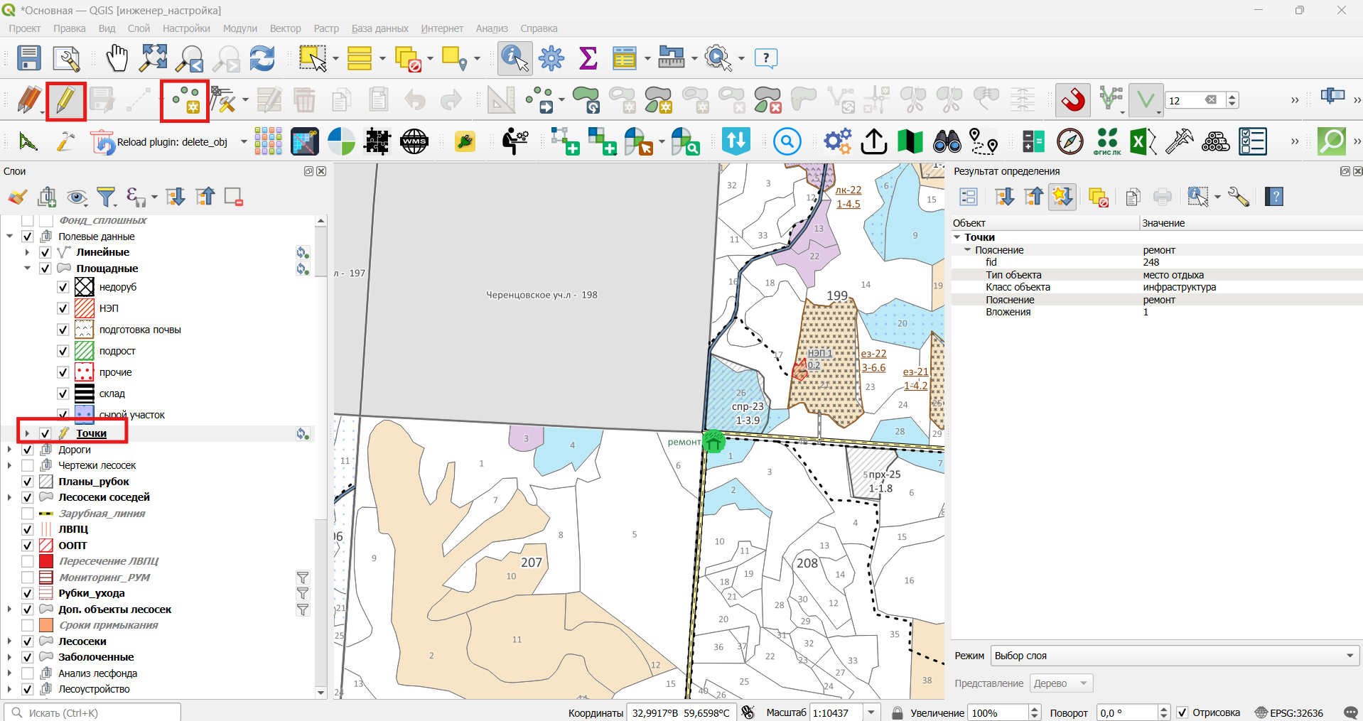Open the Режим Выбор слоя dropdown

[1175, 656]
